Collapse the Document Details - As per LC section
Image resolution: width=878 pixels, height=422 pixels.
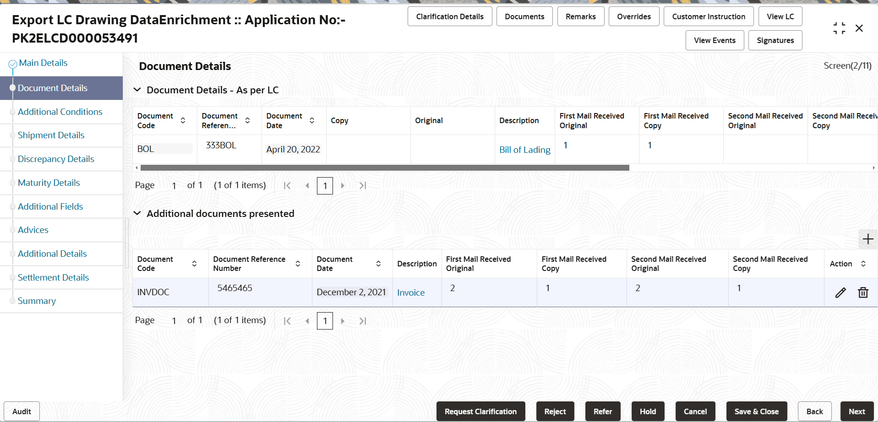tap(137, 90)
